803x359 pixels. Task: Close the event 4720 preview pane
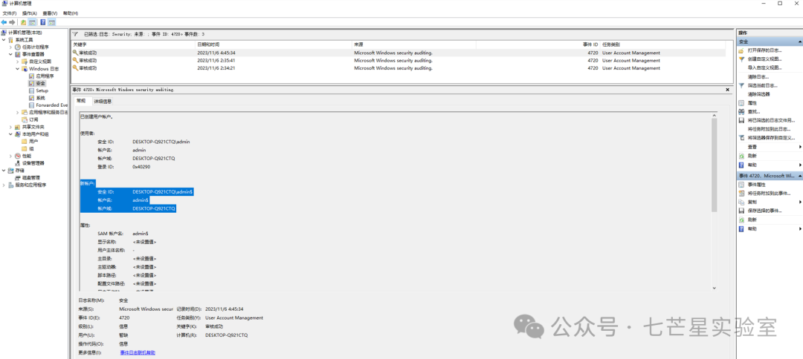[728, 89]
